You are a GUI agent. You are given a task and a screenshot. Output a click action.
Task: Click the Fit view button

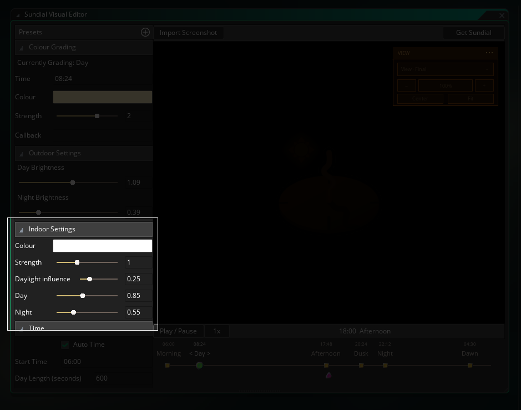(x=471, y=99)
